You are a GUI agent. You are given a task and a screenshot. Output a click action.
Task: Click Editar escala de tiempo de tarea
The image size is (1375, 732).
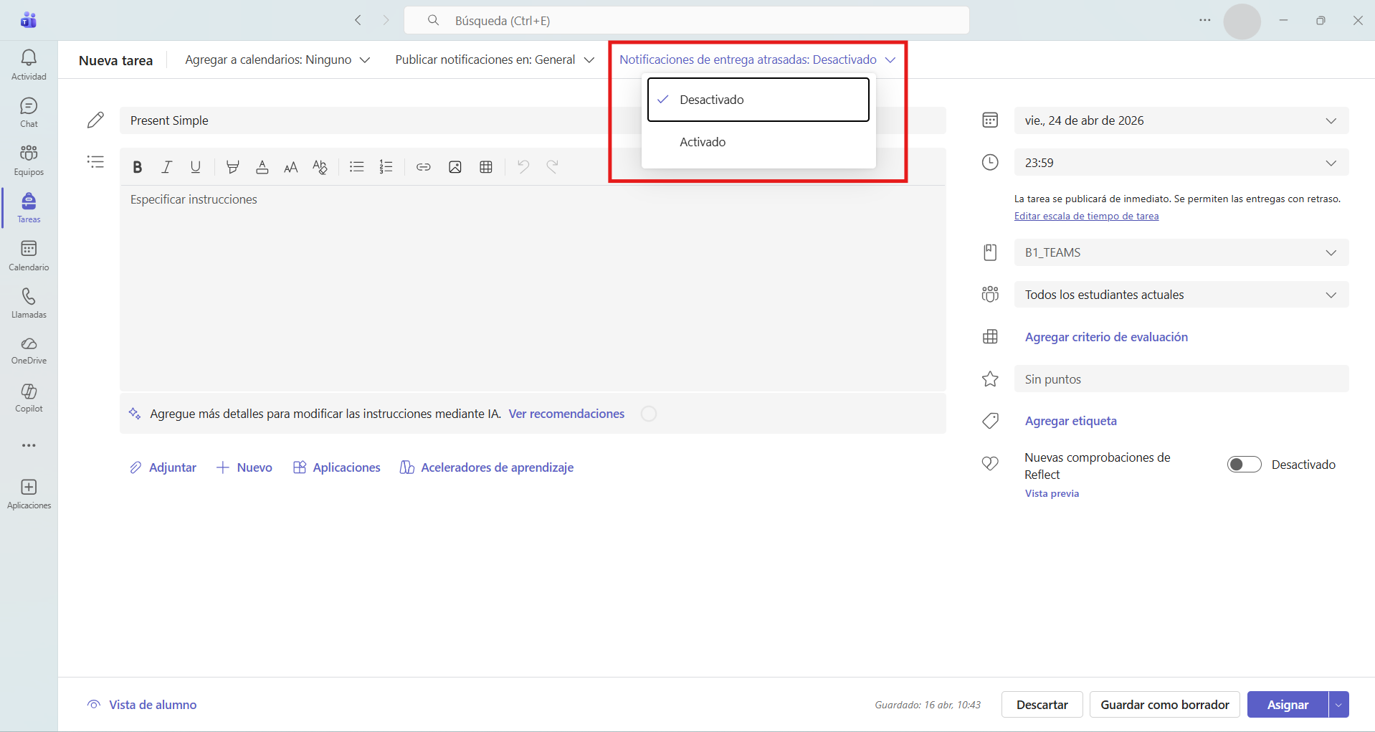(x=1086, y=216)
